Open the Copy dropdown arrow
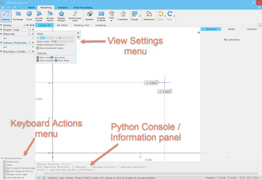This screenshot has width=262, height=180. pyautogui.click(x=112, y=21)
